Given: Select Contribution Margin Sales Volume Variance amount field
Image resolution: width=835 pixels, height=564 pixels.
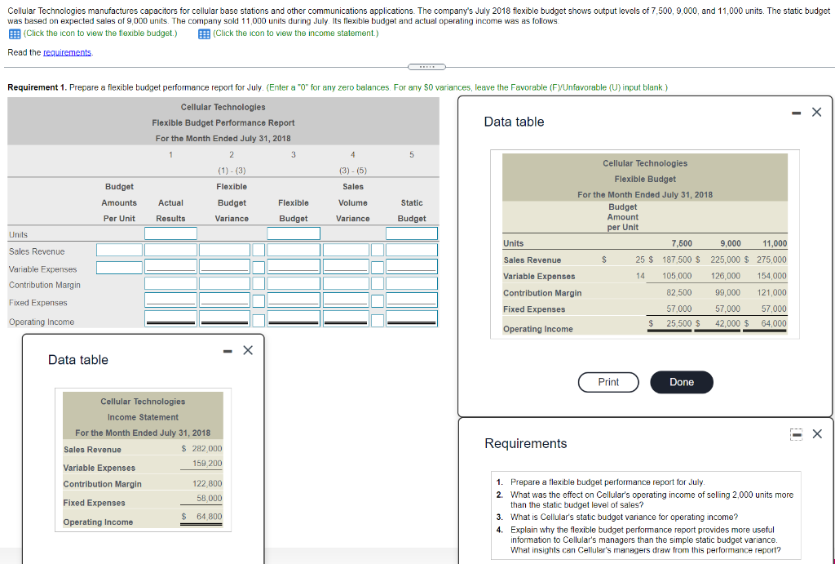Looking at the screenshot, I should pyautogui.click(x=346, y=283).
